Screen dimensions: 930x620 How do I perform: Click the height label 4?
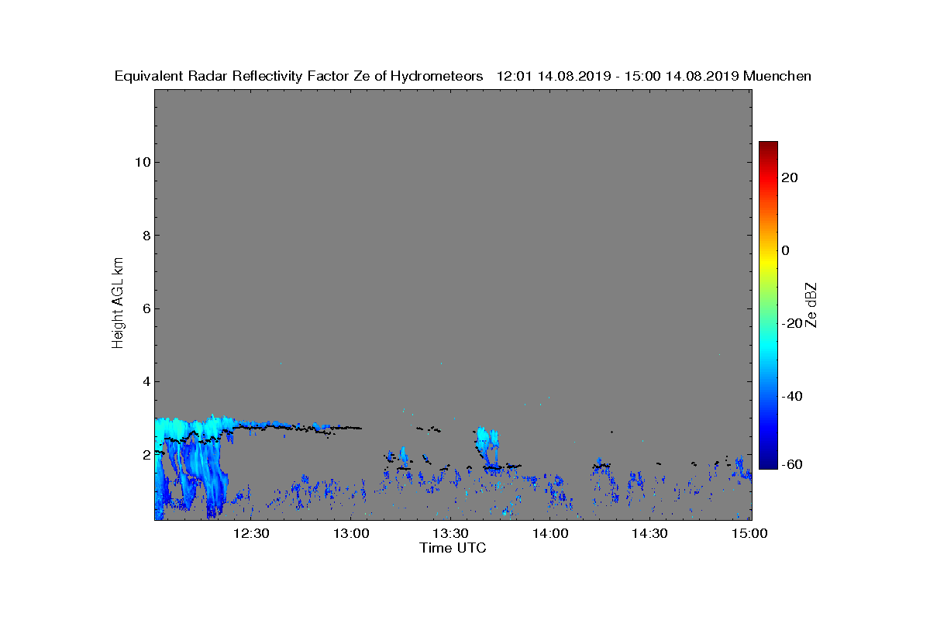(144, 381)
